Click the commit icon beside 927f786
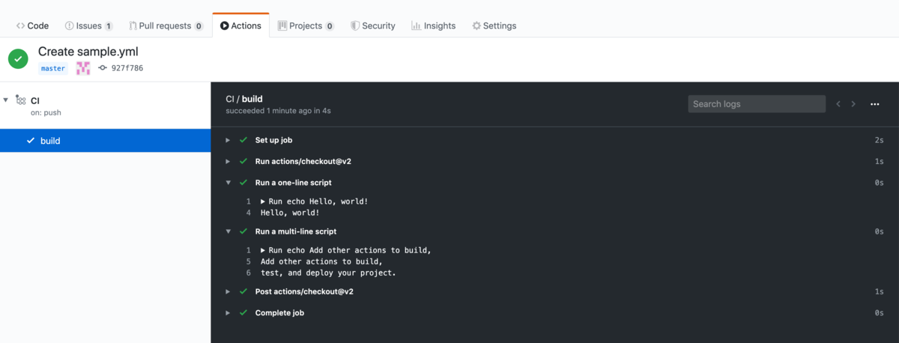The image size is (899, 343). [x=103, y=68]
